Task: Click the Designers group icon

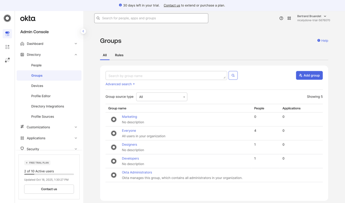Action: [x=114, y=147]
